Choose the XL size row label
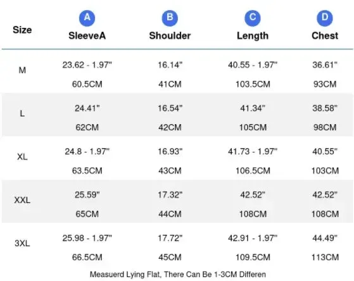354x281 pixels. [x=22, y=156]
